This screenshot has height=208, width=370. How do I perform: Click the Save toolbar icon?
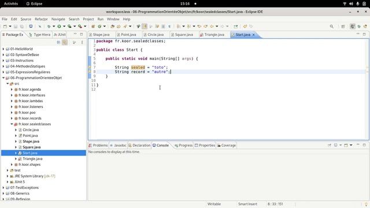pos(16,27)
